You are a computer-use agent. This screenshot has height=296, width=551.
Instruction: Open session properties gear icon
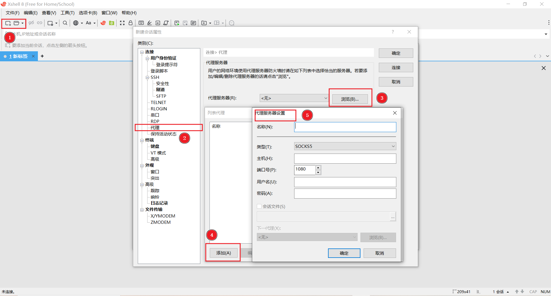point(50,23)
